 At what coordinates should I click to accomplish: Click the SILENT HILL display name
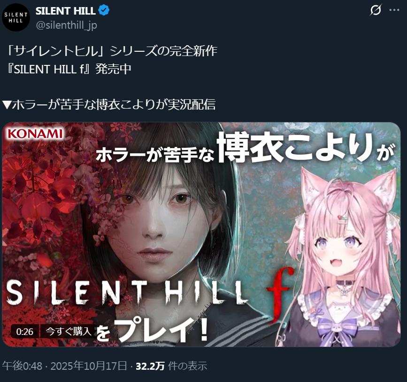click(x=65, y=11)
